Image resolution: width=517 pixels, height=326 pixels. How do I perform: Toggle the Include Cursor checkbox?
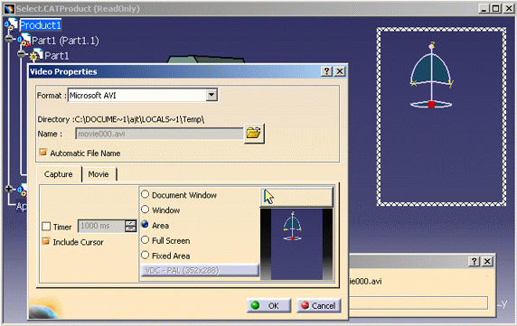click(46, 241)
